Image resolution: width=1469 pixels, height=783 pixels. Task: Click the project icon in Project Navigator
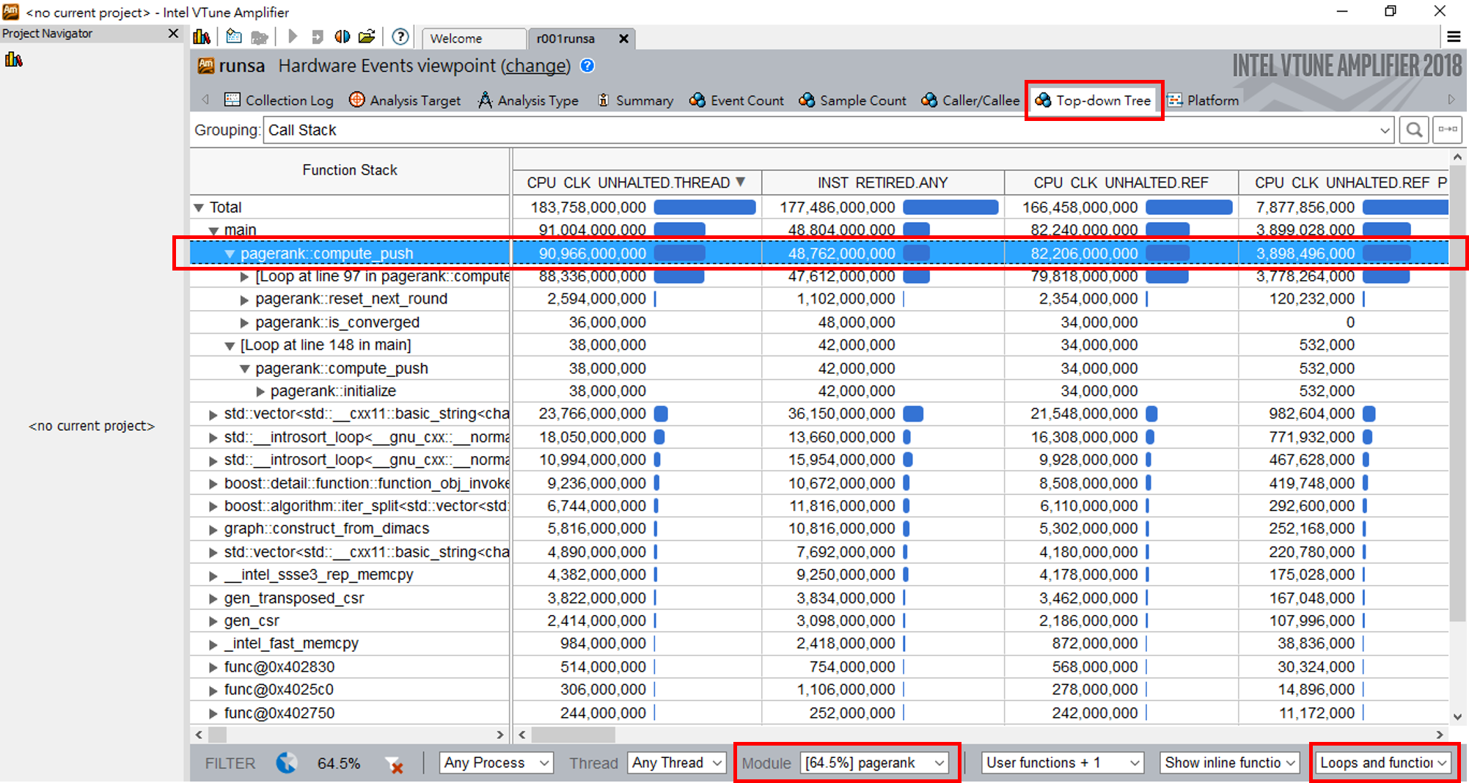[13, 59]
